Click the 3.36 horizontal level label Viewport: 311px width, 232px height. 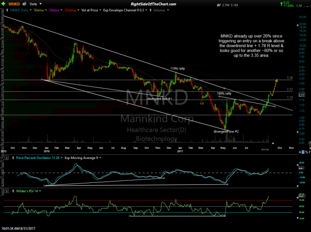pos(290,78)
